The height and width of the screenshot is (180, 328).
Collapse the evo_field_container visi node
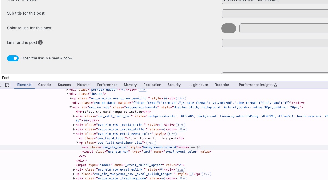[x=77, y=143]
